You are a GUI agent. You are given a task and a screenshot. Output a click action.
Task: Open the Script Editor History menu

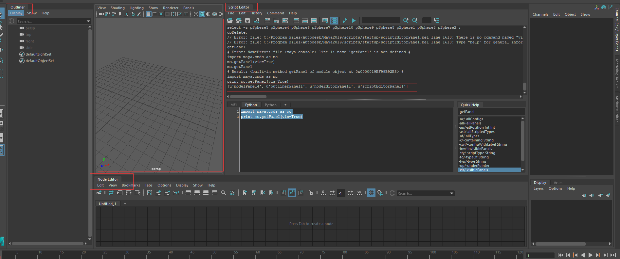(256, 13)
